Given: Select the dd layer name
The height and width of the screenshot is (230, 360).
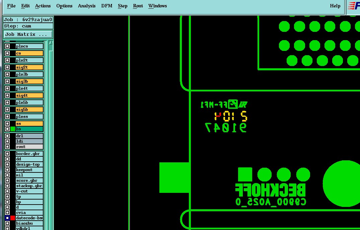Looking at the screenshot, I should tap(29, 159).
